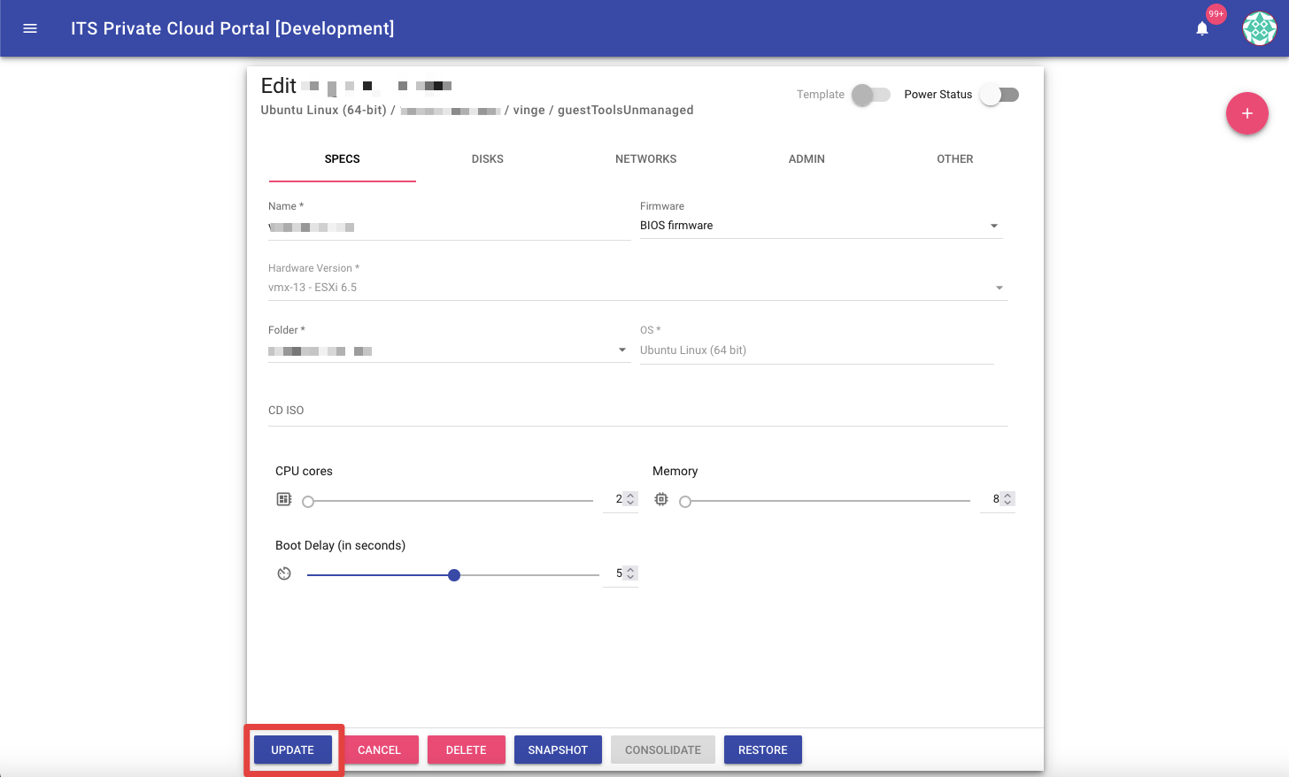Click the CPU cores chip icon
Image resolution: width=1289 pixels, height=777 pixels.
tap(284, 499)
